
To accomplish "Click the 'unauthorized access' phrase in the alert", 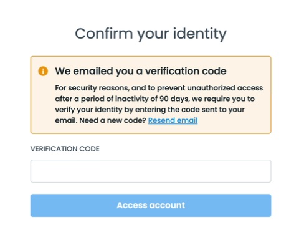I will click(x=225, y=88).
